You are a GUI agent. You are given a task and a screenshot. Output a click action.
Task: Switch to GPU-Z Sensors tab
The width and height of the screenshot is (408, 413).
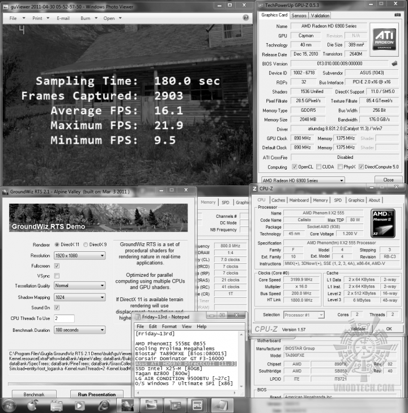(299, 15)
